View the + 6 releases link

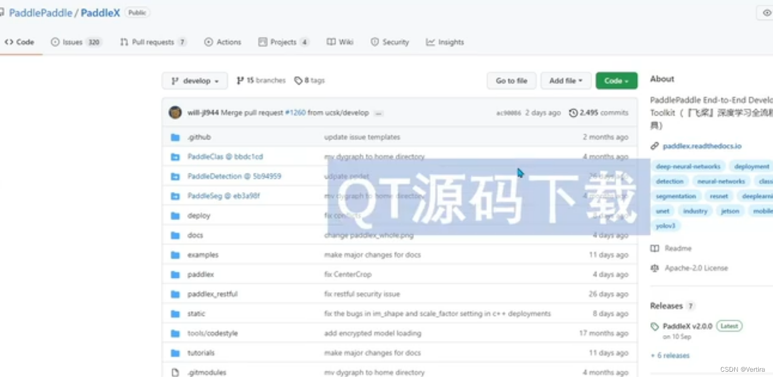[670, 356]
